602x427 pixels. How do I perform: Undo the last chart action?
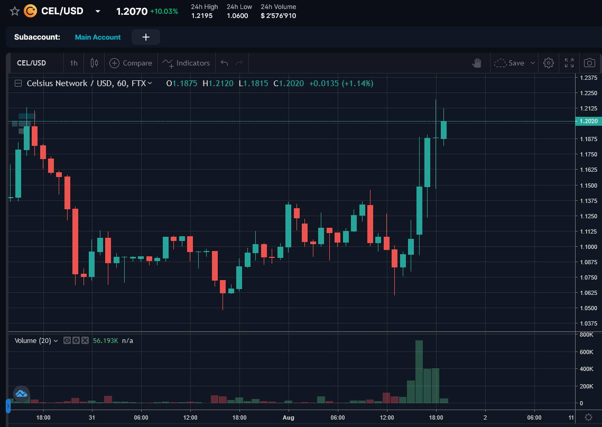(x=225, y=63)
